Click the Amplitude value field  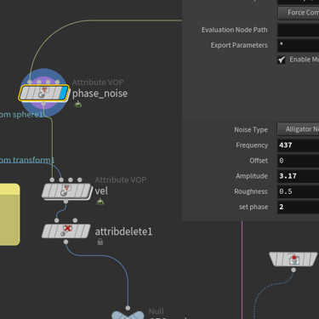(x=298, y=176)
